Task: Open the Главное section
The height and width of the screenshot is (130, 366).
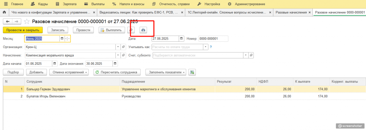Action: (x=17, y=4)
